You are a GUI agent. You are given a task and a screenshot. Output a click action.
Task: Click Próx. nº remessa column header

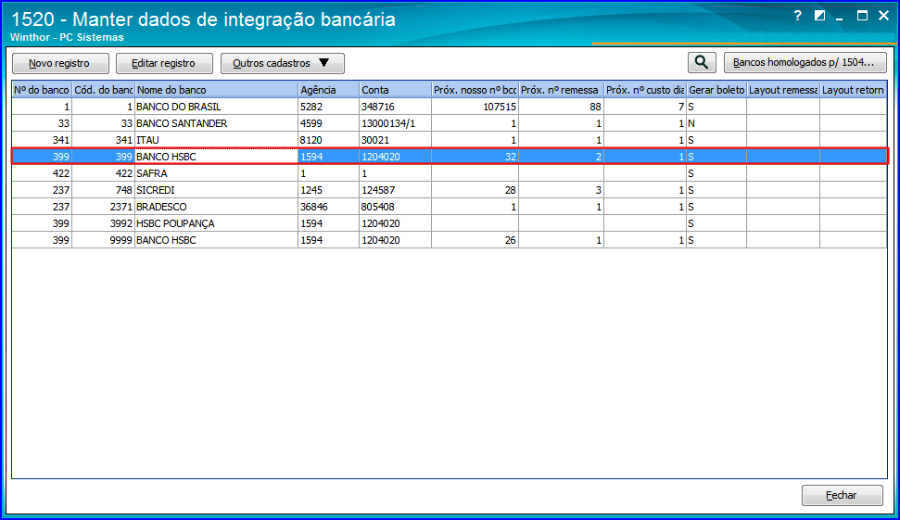pyautogui.click(x=561, y=90)
